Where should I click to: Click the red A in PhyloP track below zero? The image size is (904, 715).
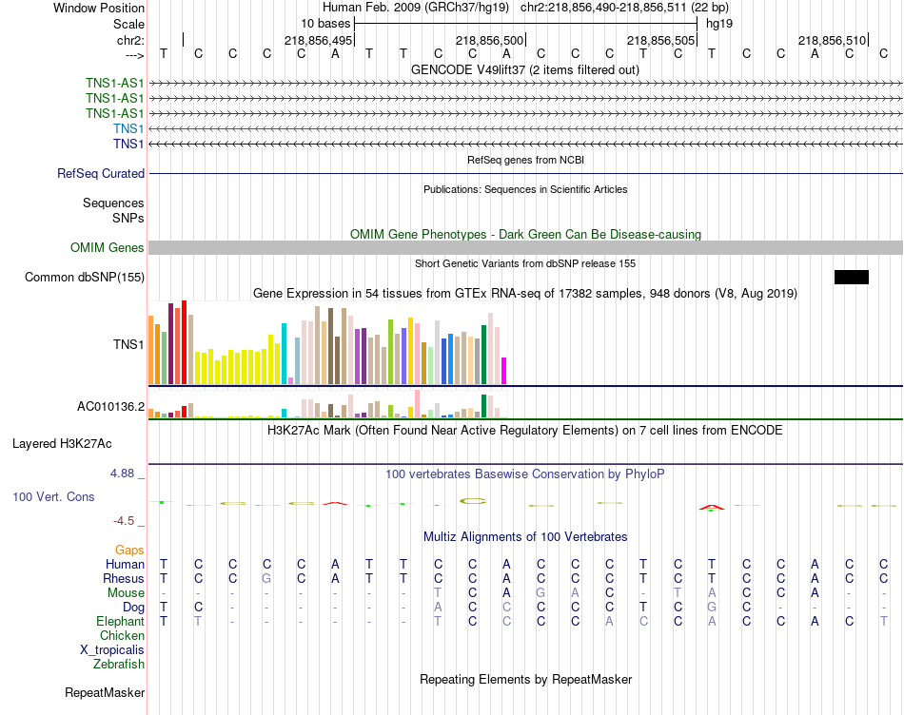coord(712,508)
